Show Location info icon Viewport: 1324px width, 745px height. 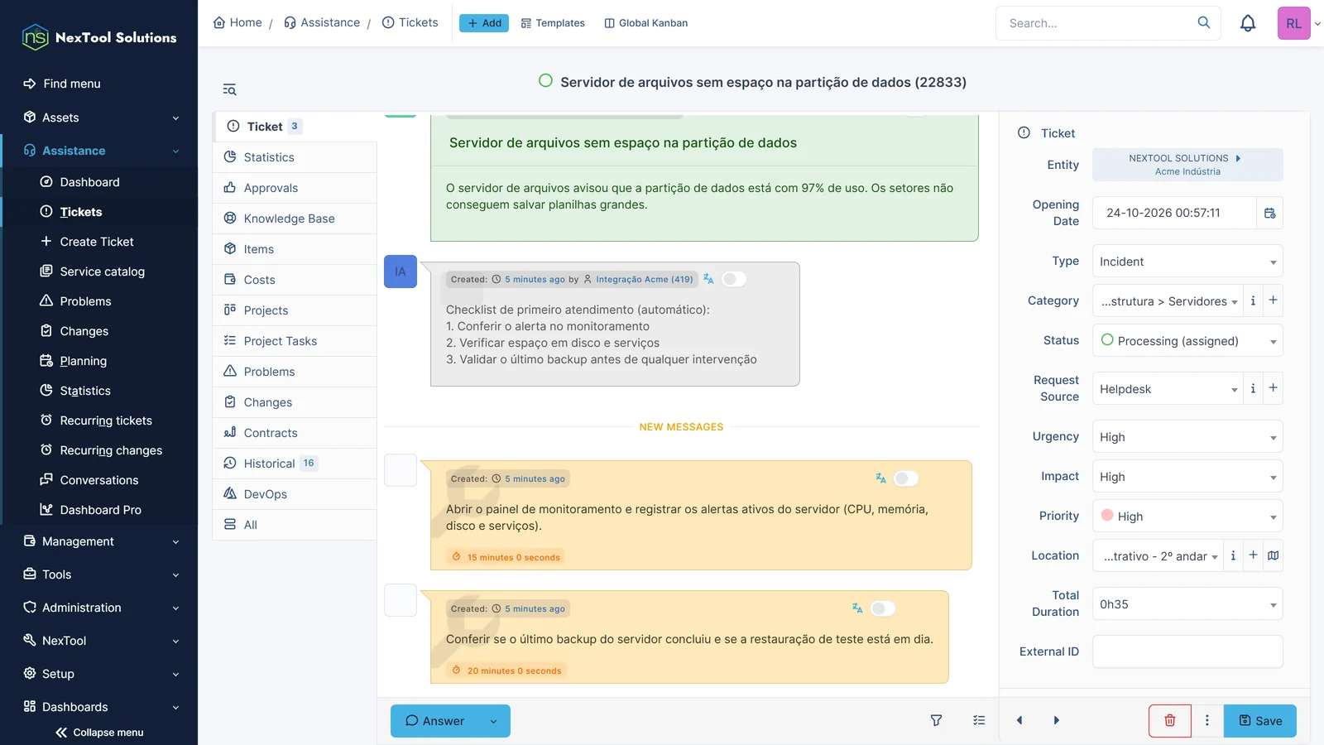point(1233,555)
